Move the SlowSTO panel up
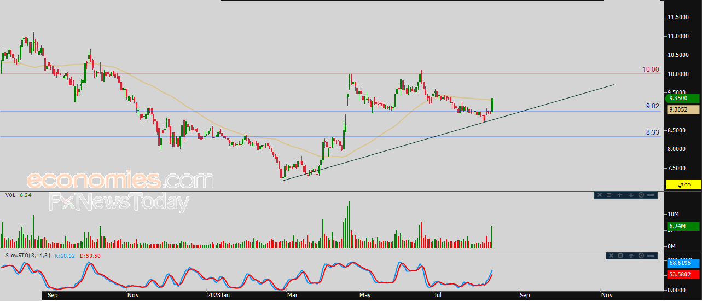Viewport: 702px width, 301px height. [632, 256]
